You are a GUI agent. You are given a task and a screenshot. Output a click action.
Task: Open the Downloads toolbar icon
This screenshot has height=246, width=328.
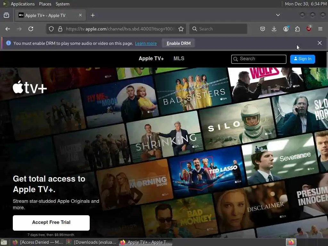[274, 29]
